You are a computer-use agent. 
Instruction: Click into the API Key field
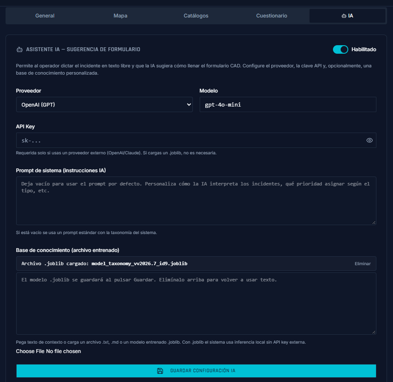[x=196, y=140]
